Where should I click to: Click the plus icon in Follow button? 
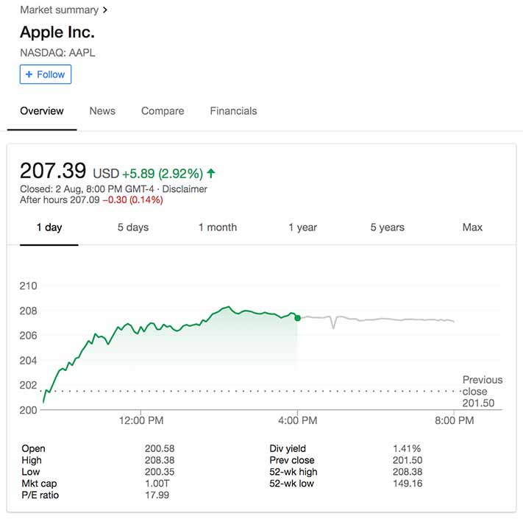(29, 74)
